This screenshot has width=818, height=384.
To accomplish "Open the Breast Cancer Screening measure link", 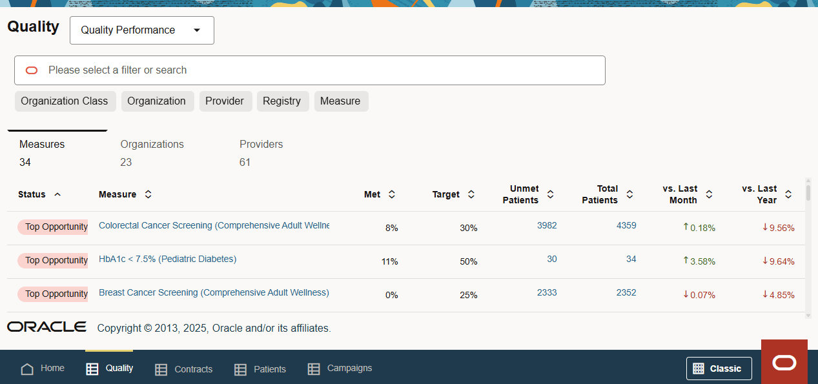I will (214, 292).
